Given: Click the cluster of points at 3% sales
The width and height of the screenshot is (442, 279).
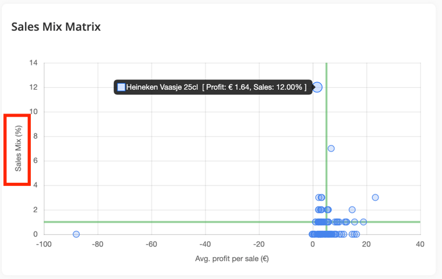Looking at the screenshot, I should coord(320,198).
